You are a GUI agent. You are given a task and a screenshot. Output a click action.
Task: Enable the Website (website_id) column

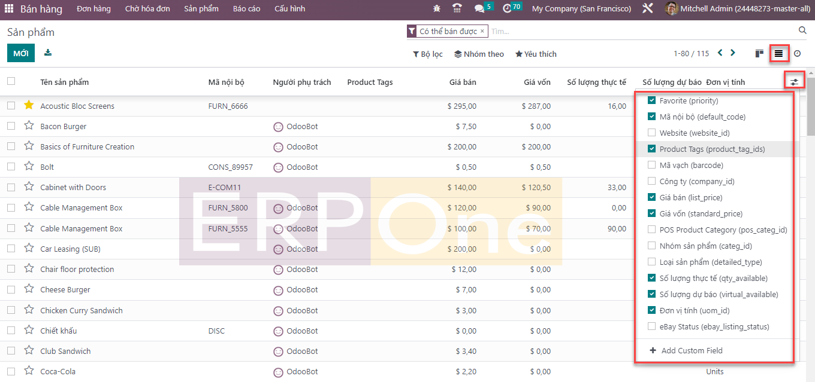(652, 133)
